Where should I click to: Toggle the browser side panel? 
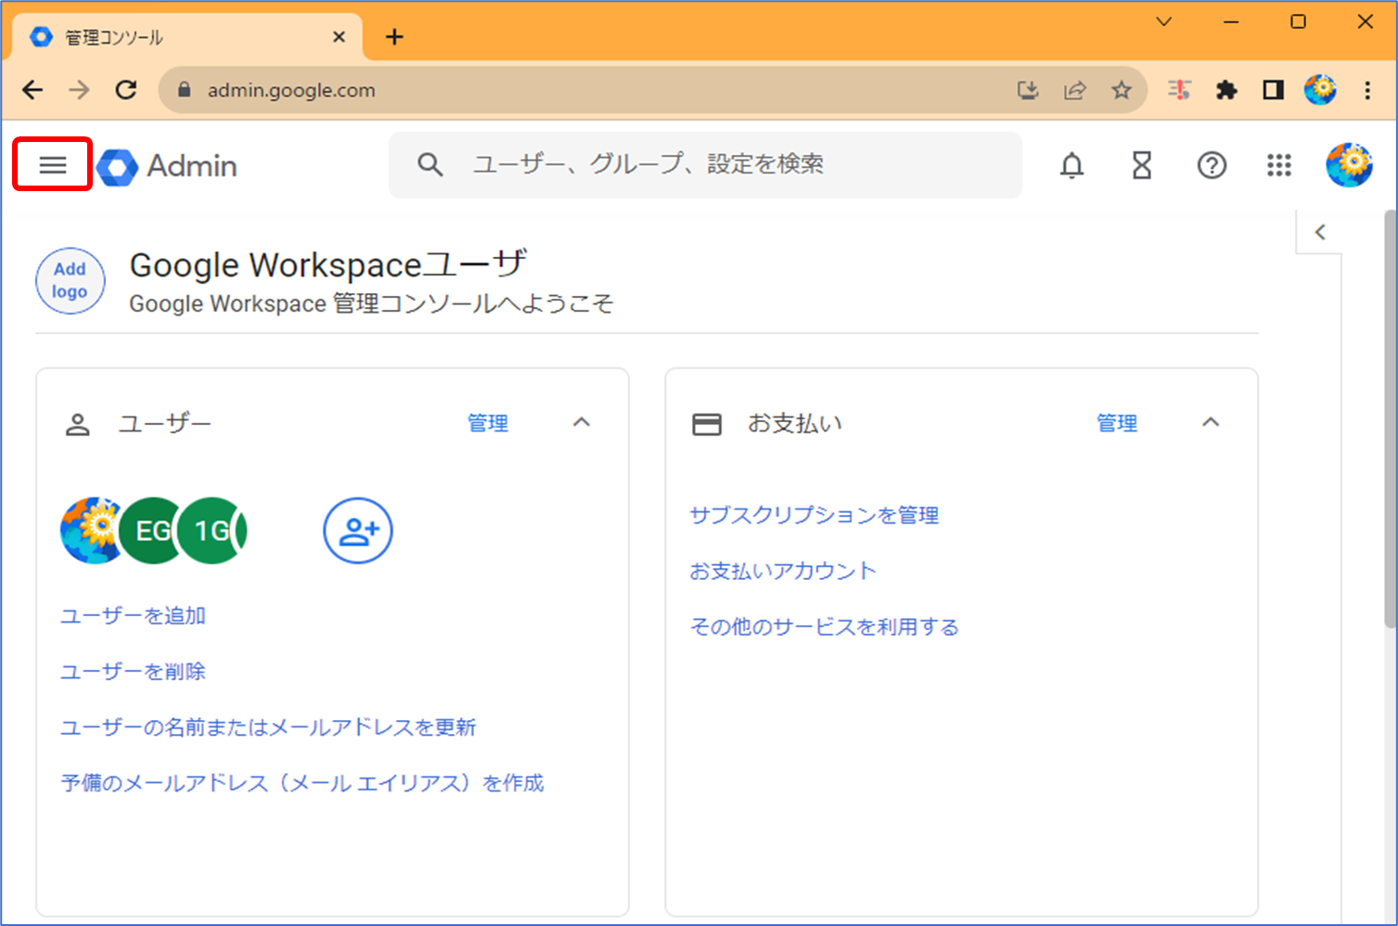pyautogui.click(x=1274, y=90)
